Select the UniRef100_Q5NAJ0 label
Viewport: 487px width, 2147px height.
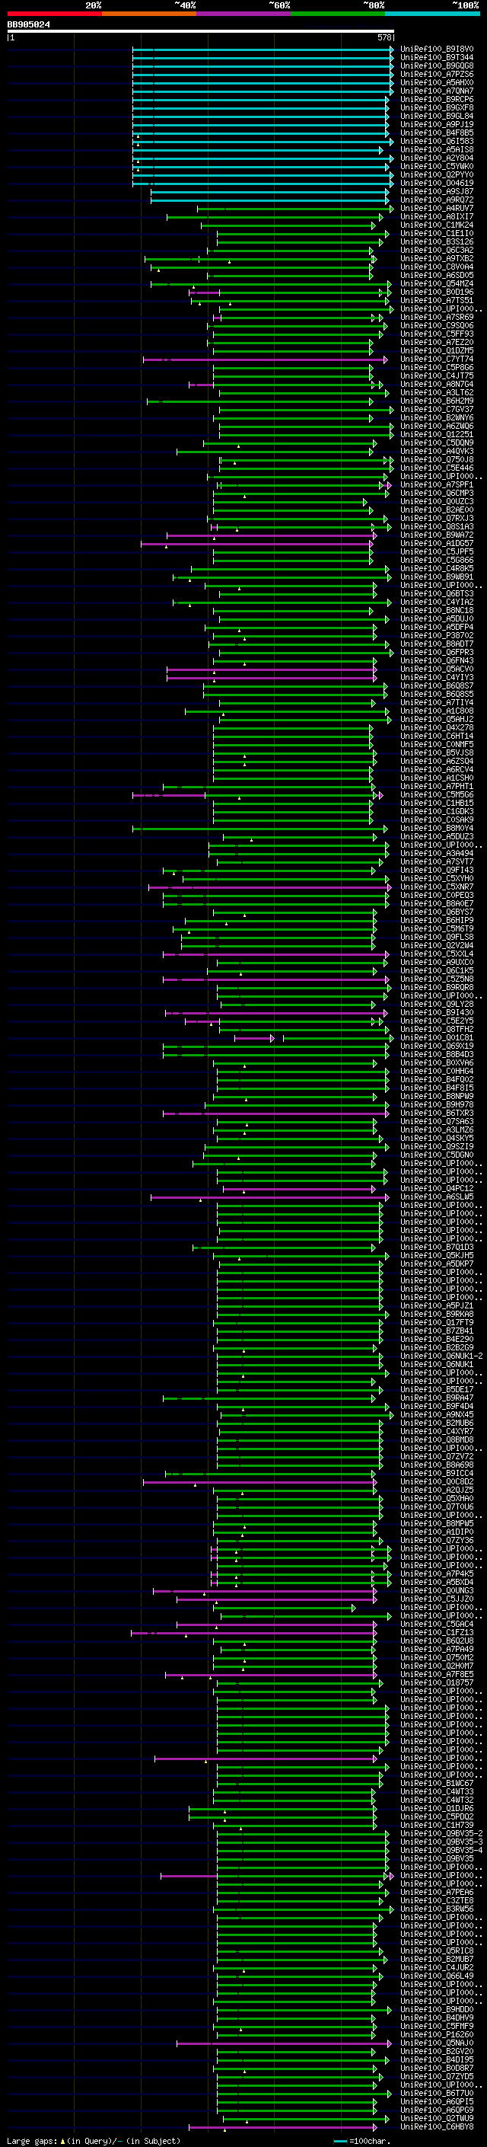(437, 2043)
